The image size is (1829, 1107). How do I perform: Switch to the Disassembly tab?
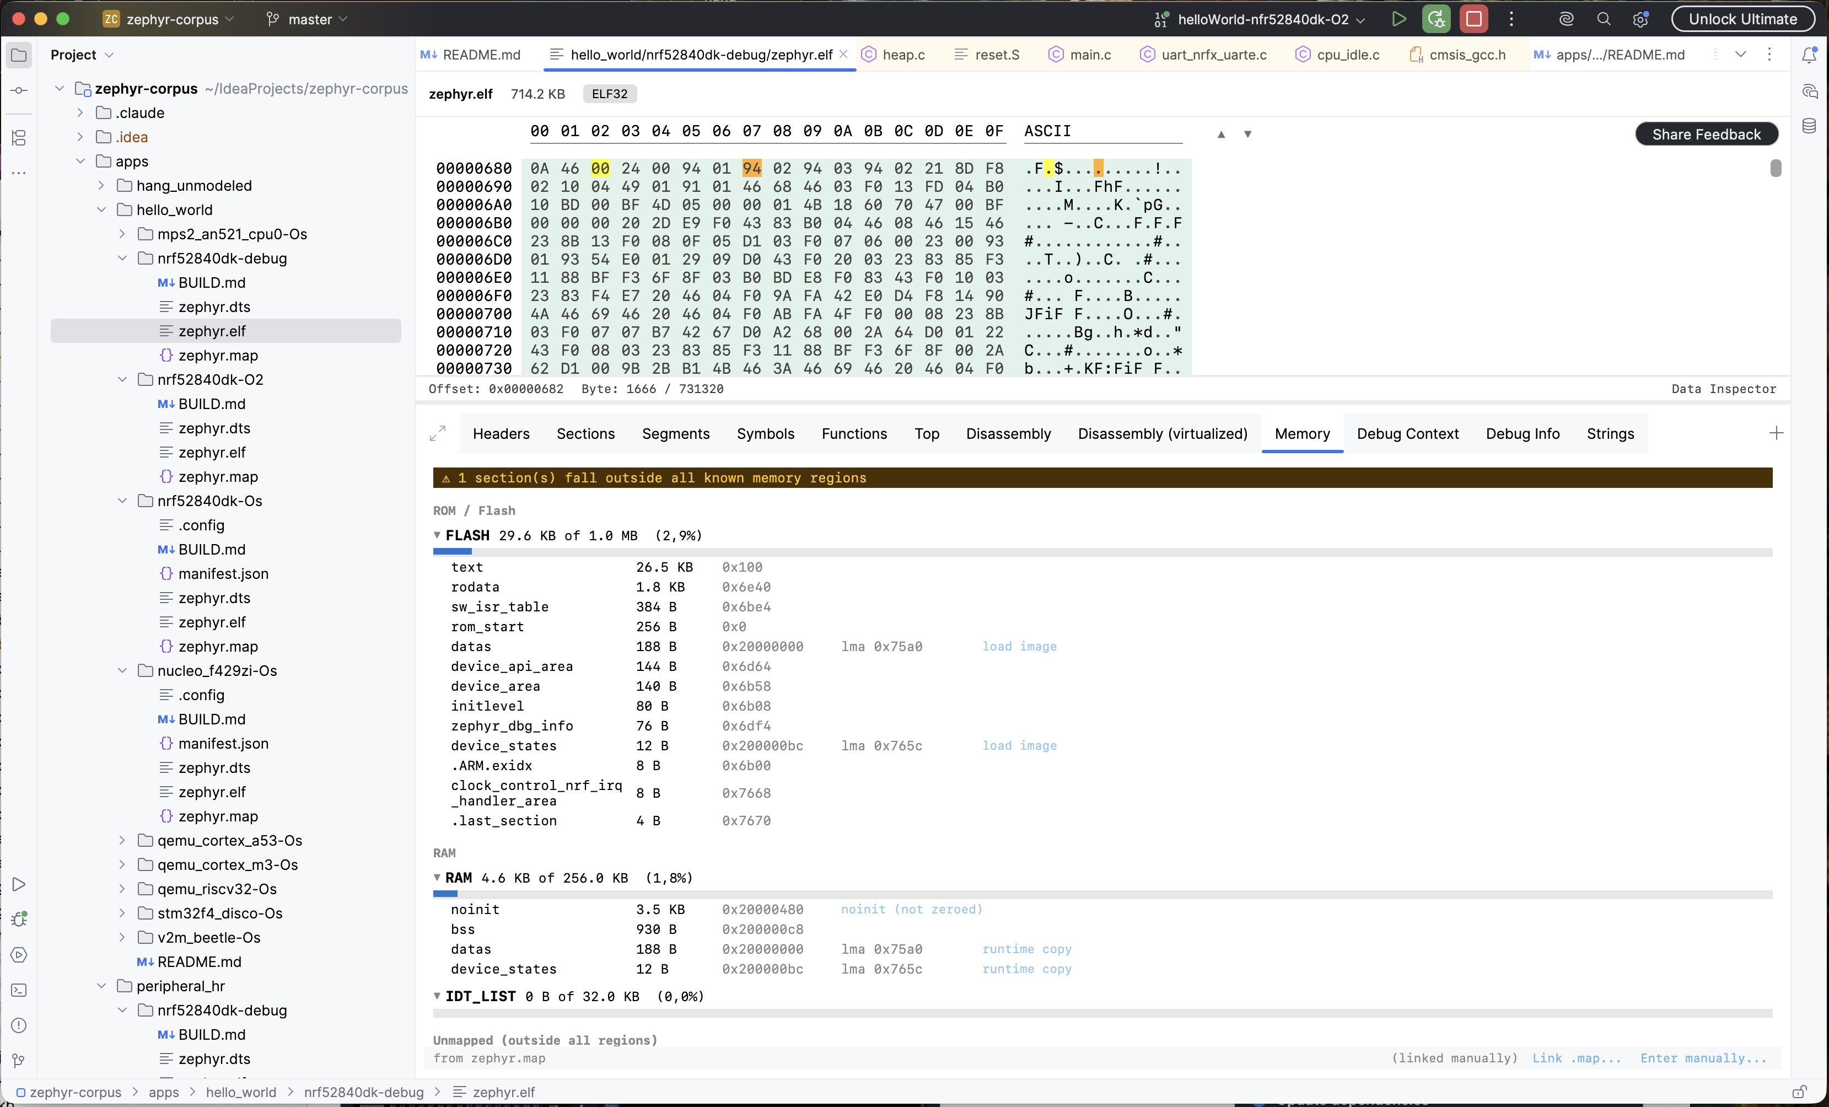(1008, 434)
